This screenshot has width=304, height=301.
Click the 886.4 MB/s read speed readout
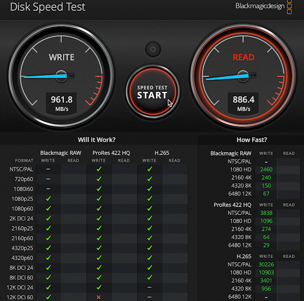coord(244,103)
